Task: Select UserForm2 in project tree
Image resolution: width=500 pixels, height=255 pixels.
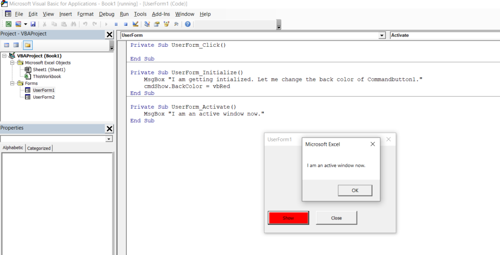Action: tap(43, 97)
